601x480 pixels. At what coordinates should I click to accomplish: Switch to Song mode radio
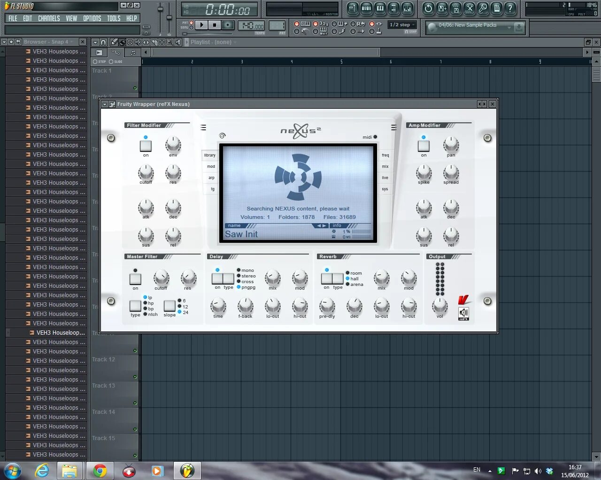(x=191, y=28)
